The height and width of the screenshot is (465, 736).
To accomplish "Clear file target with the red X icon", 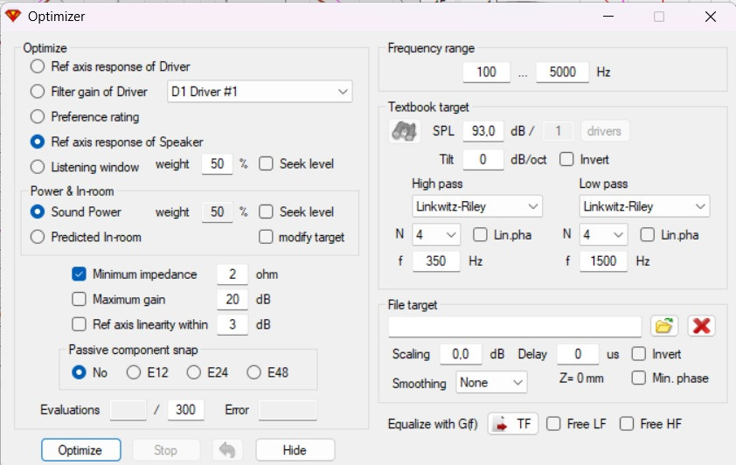I will pyautogui.click(x=701, y=326).
